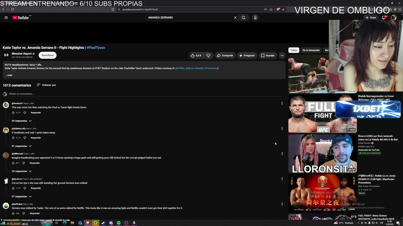
Task: Dislike the @Restice01 comment
Action: coord(25,112)
